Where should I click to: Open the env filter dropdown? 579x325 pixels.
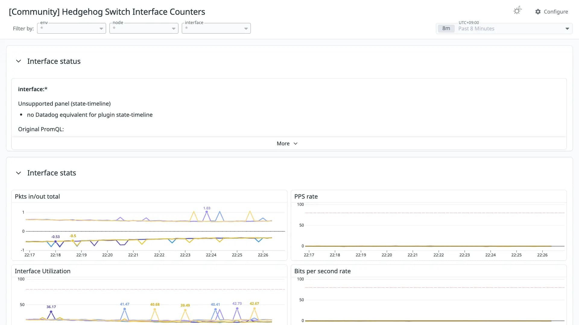(71, 28)
